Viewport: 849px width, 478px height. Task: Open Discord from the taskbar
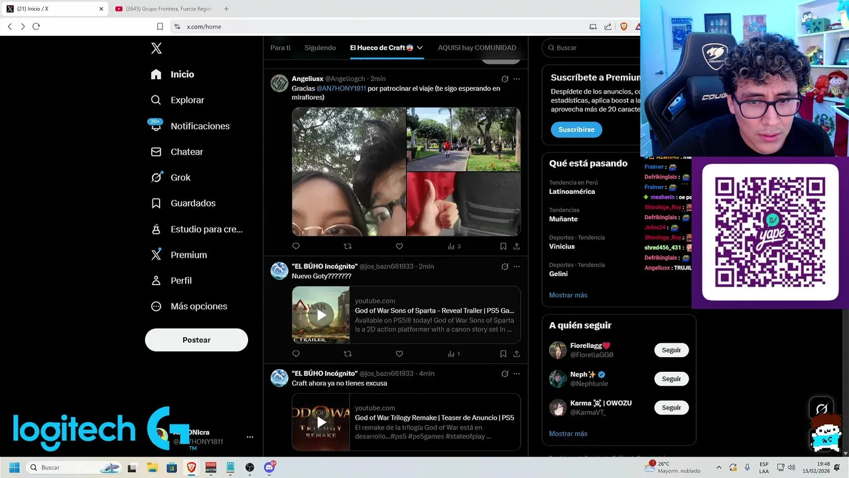point(269,467)
